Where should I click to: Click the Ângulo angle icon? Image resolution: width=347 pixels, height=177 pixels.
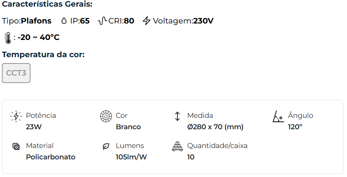(278, 117)
